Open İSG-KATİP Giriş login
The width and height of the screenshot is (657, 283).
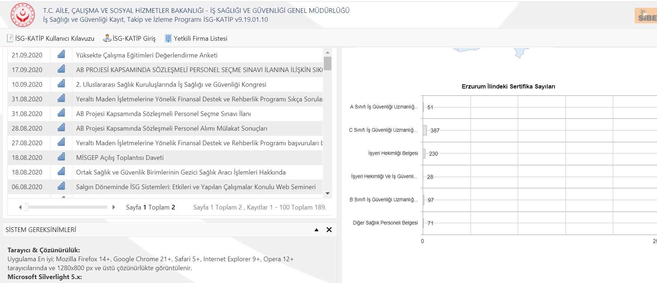[x=130, y=39]
